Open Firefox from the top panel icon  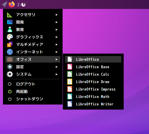pos(12,4)
